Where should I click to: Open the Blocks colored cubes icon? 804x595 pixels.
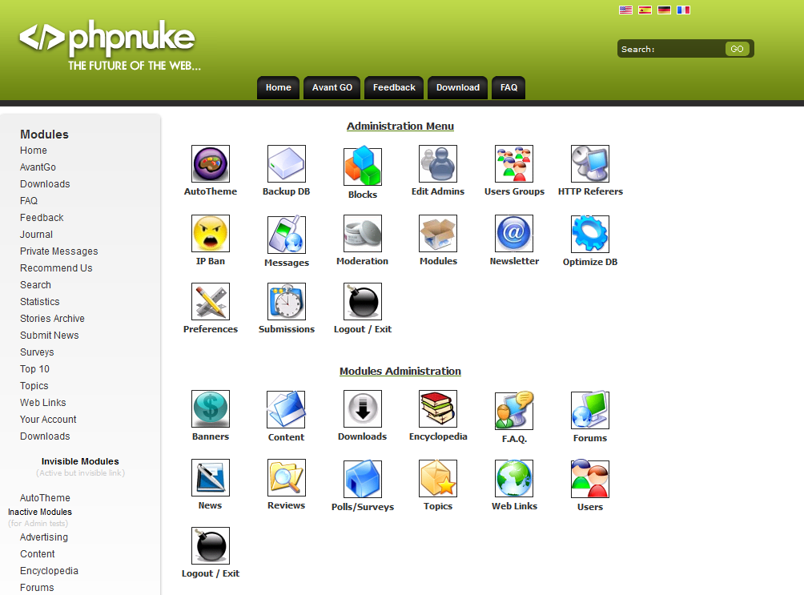[363, 166]
